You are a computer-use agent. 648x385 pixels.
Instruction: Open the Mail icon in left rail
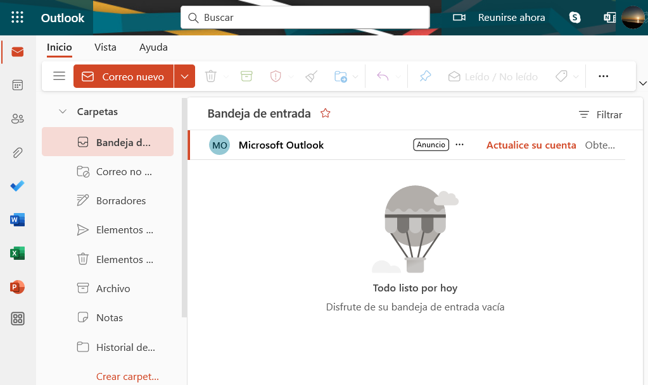pos(17,52)
